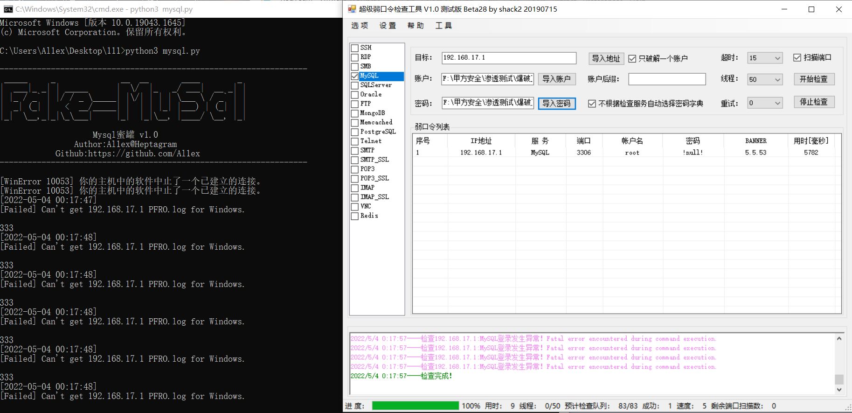This screenshot has height=413, width=852.
Task: Open the 线程 dropdown showing 50
Action: [x=765, y=79]
